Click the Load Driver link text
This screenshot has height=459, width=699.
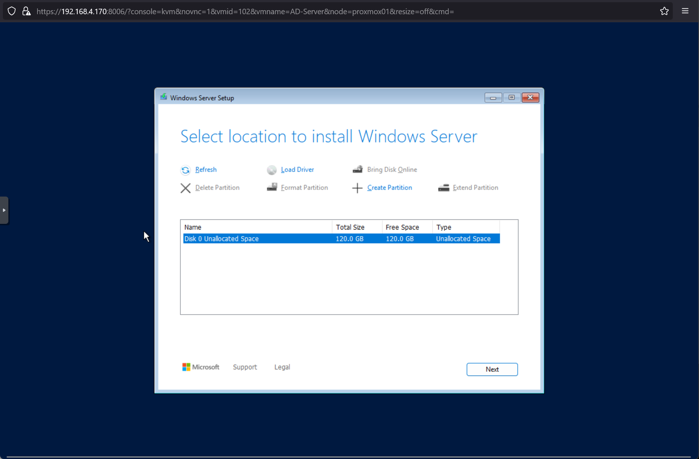click(x=297, y=170)
